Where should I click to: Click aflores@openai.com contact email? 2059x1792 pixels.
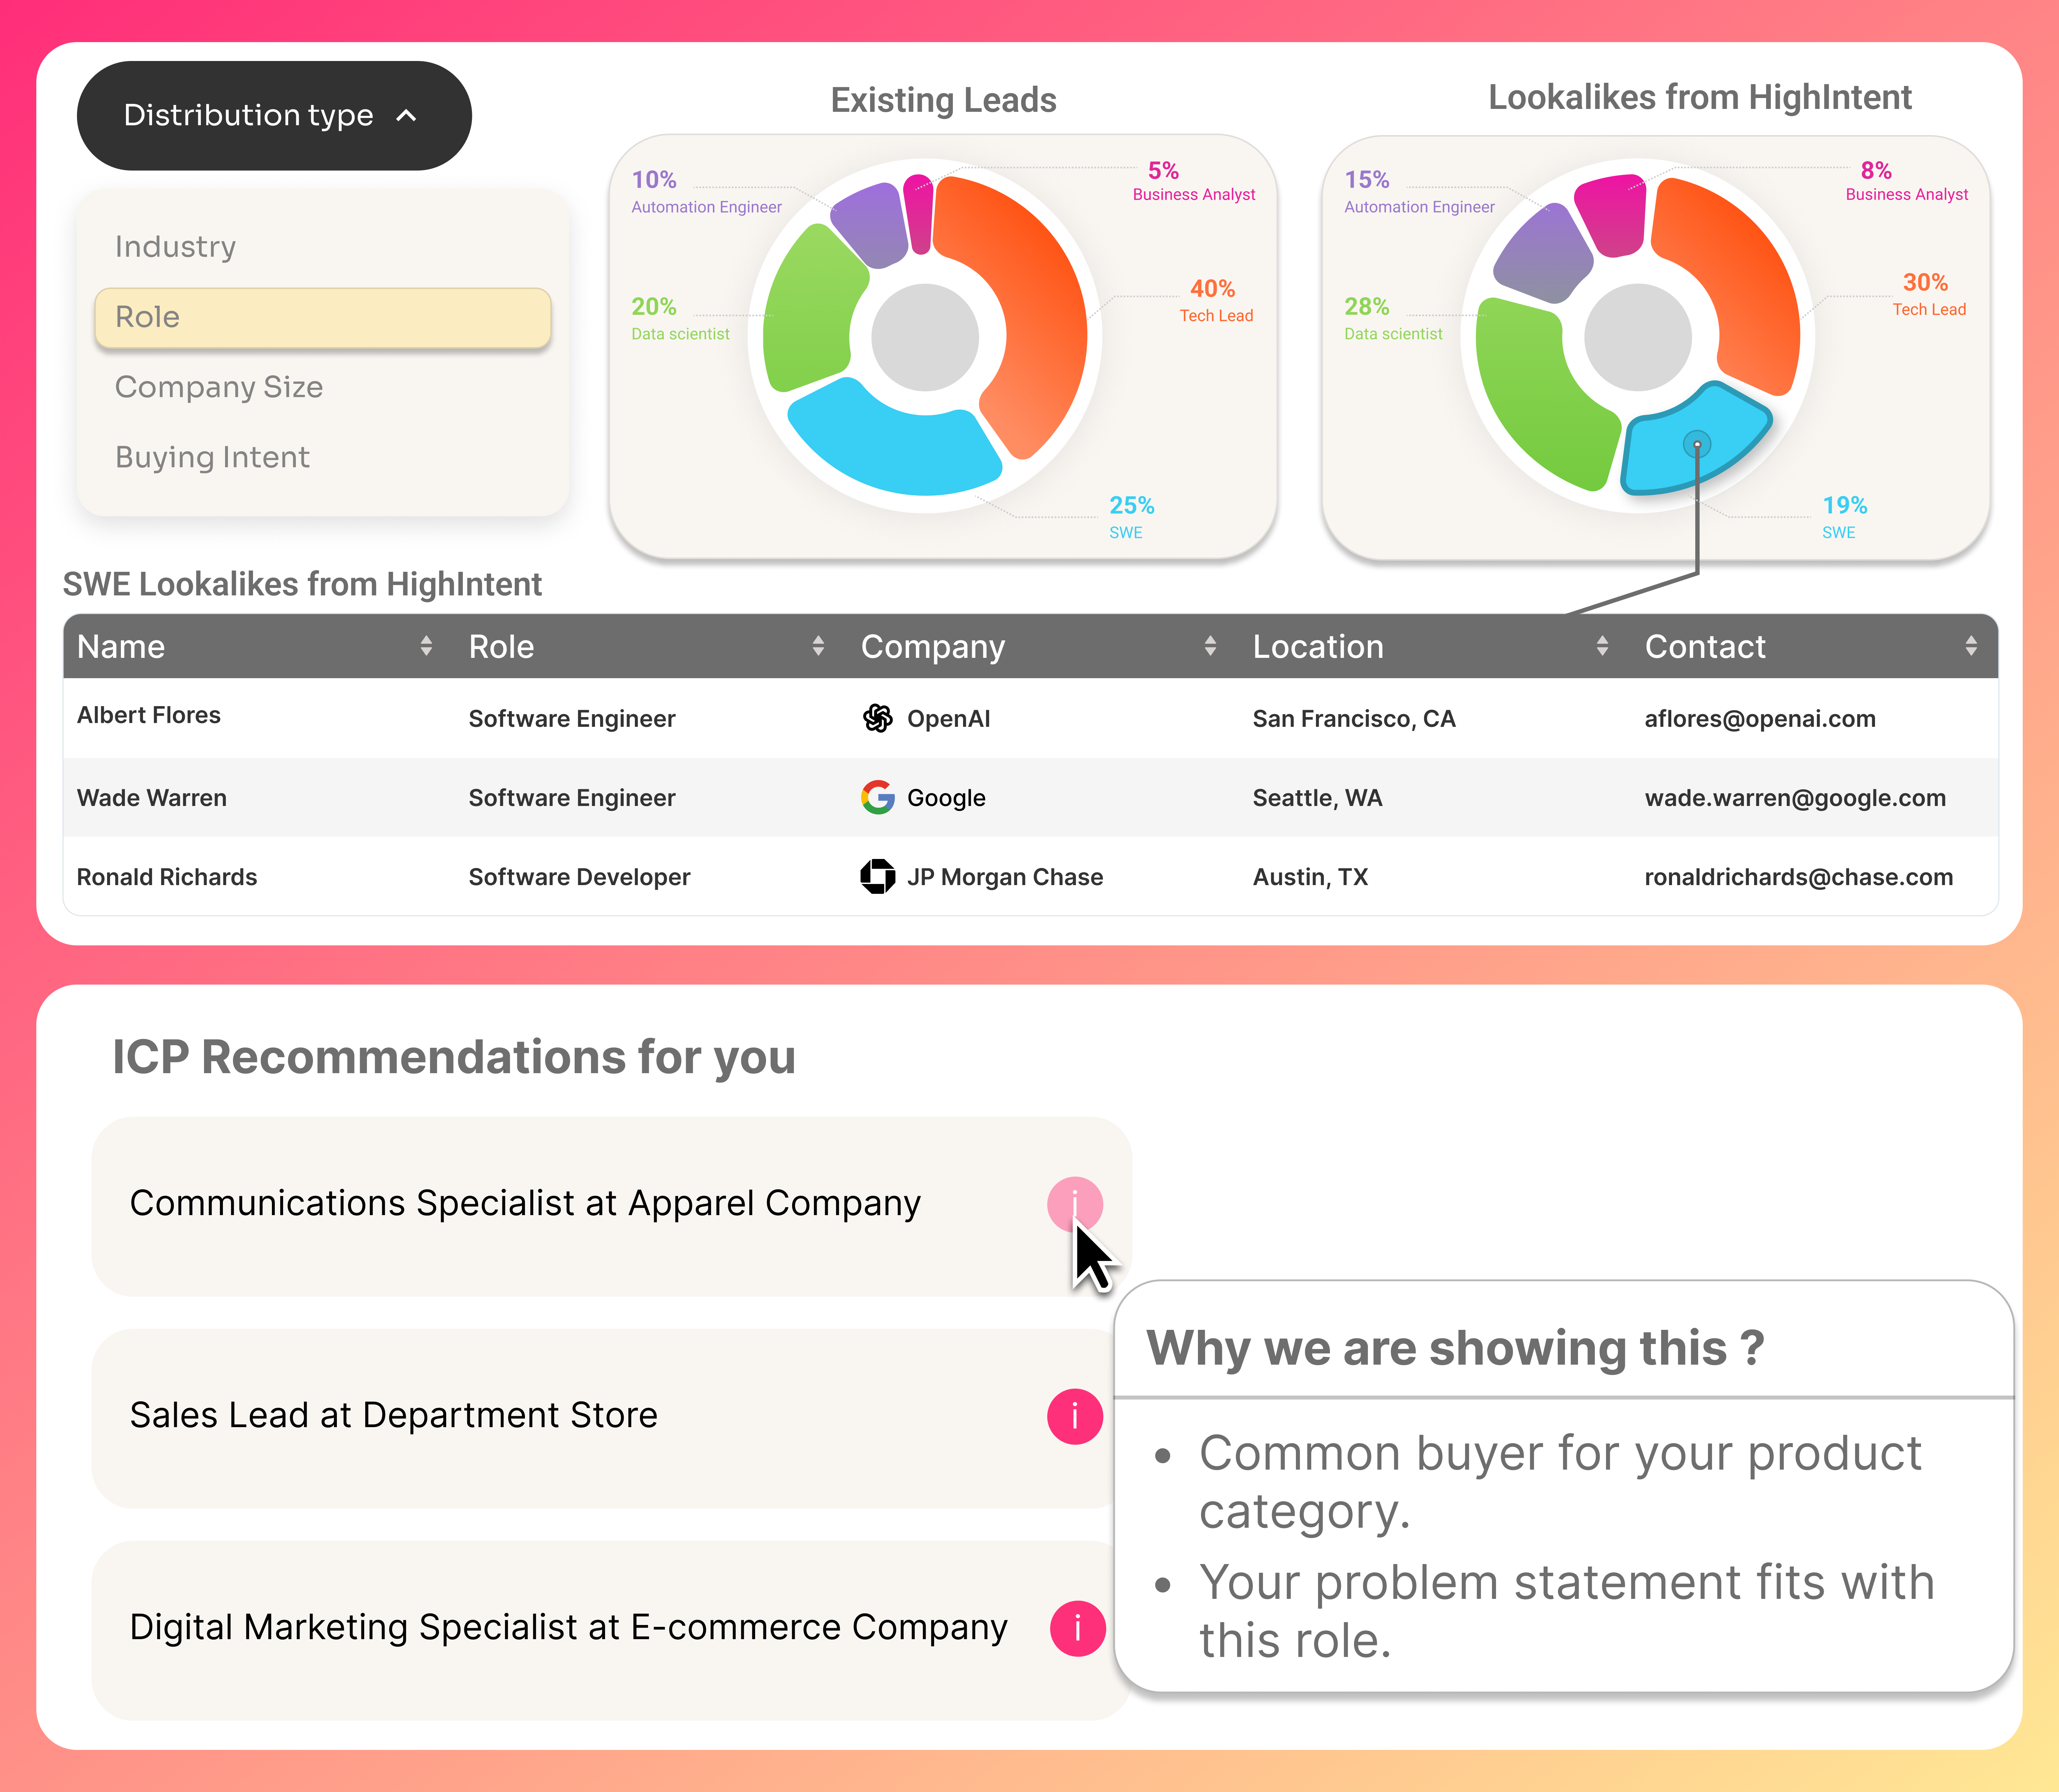point(1759,718)
